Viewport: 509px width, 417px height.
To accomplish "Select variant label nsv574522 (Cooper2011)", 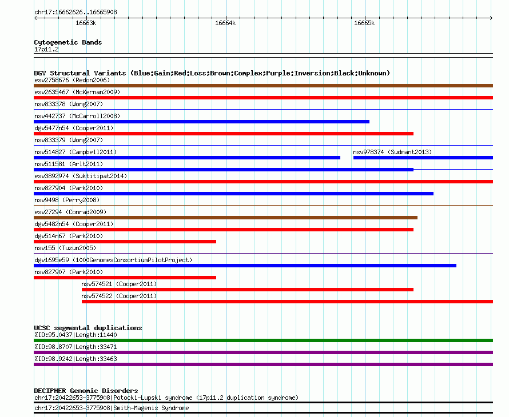I will pyautogui.click(x=119, y=296).
